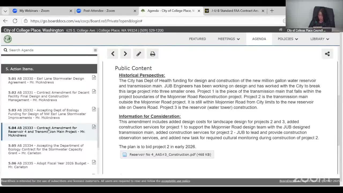This screenshot has height=193, width=343.
Task: Expand the MEETINGS dropdown menu
Action: (x=229, y=39)
